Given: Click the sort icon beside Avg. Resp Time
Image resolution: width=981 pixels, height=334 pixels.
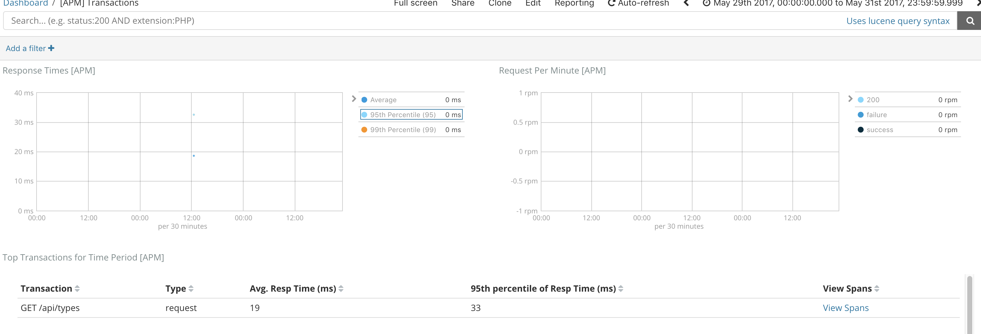Looking at the screenshot, I should pos(341,289).
